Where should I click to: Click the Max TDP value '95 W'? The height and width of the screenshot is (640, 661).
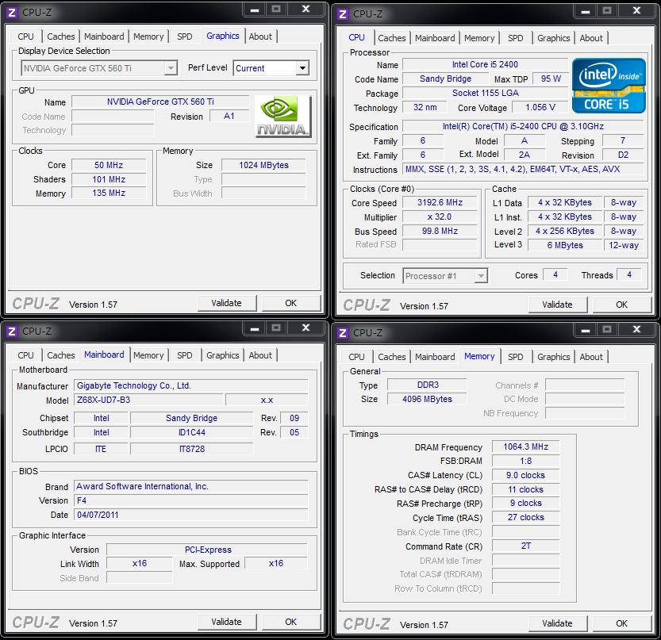pyautogui.click(x=551, y=79)
